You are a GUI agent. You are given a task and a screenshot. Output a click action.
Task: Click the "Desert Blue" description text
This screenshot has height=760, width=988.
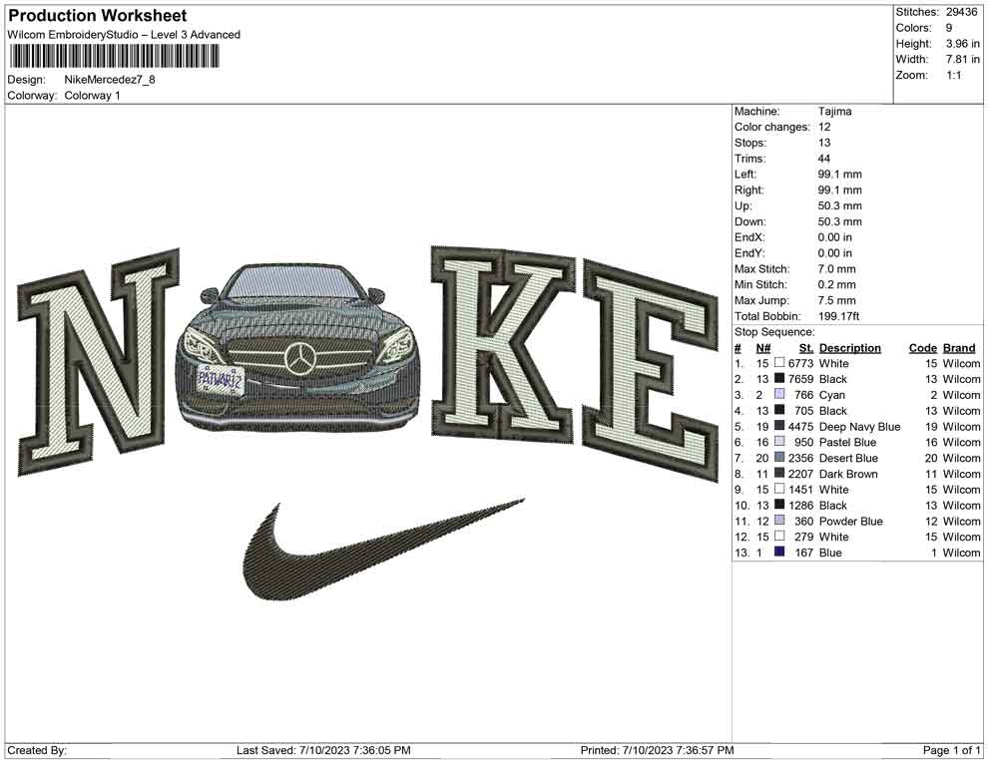(848, 458)
